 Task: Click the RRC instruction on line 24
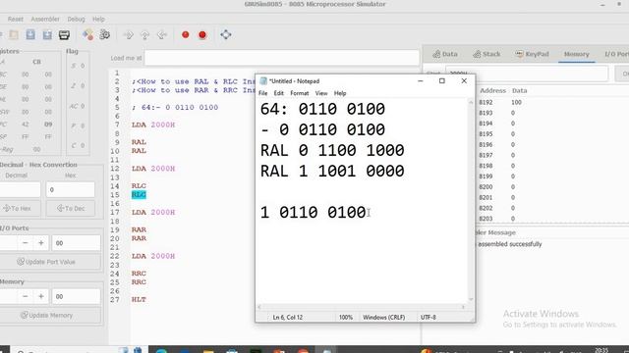coord(139,274)
